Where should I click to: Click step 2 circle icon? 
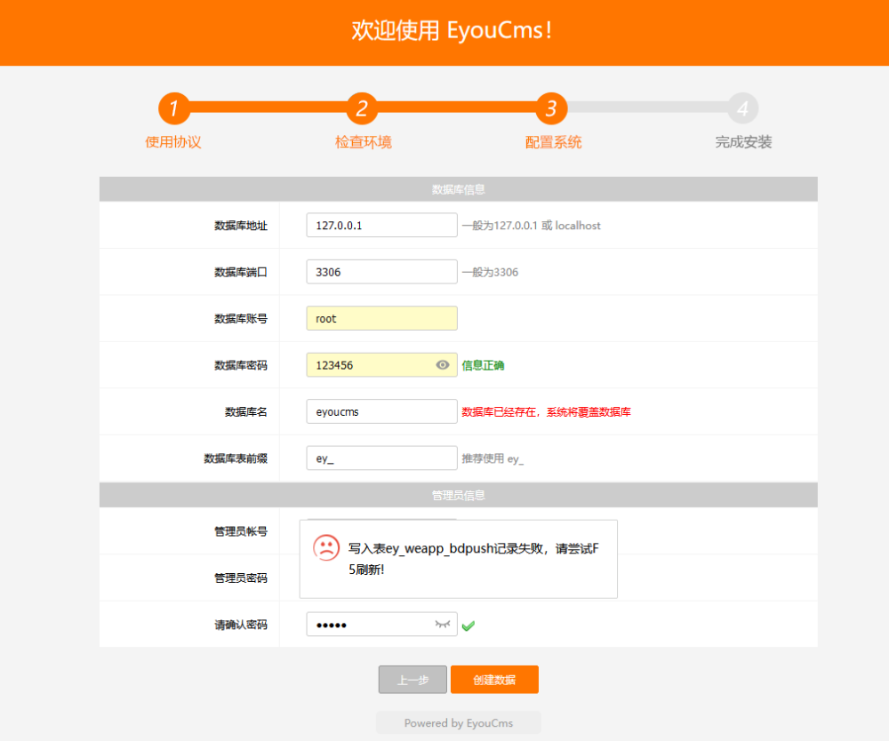pos(363,108)
